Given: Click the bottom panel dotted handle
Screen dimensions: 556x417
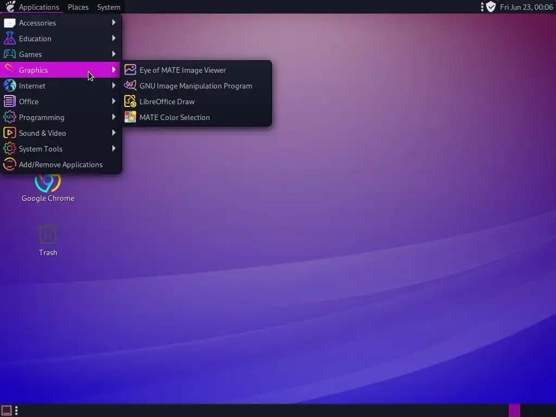Looking at the screenshot, I should click(x=16, y=410).
